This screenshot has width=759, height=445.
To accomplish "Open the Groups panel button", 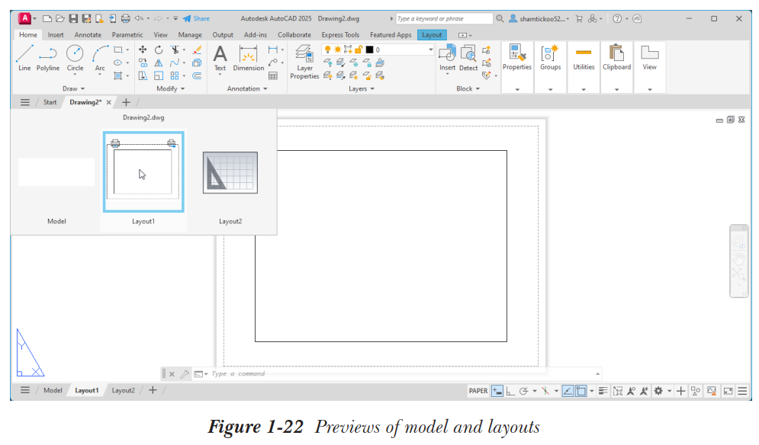I will pyautogui.click(x=551, y=58).
